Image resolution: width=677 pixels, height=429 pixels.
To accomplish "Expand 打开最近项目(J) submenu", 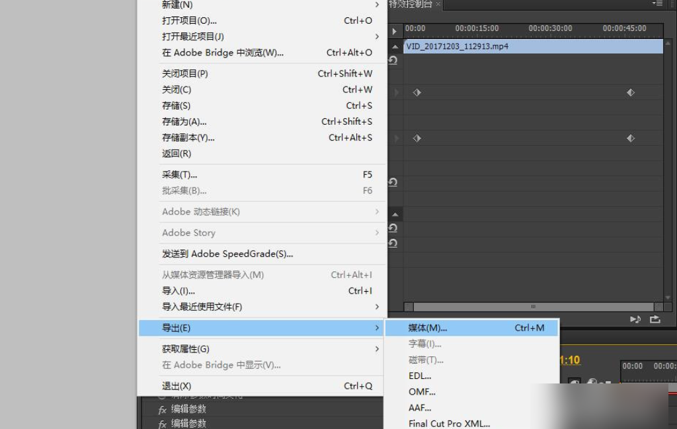I will 261,37.
